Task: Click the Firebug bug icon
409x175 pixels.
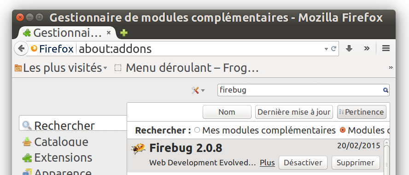Action: tap(138, 149)
